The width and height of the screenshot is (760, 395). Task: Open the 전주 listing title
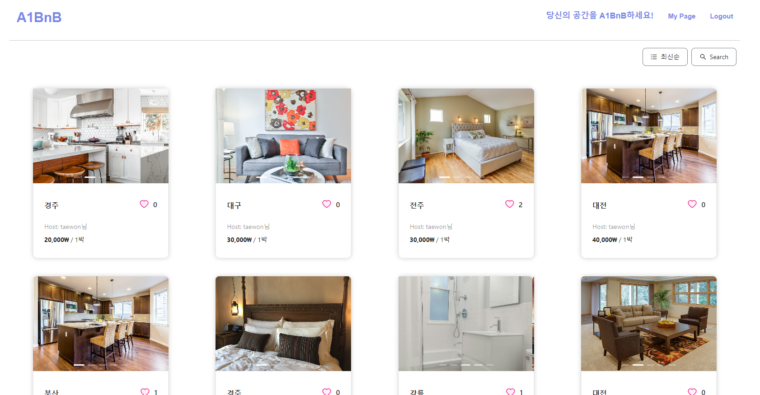pyautogui.click(x=417, y=205)
